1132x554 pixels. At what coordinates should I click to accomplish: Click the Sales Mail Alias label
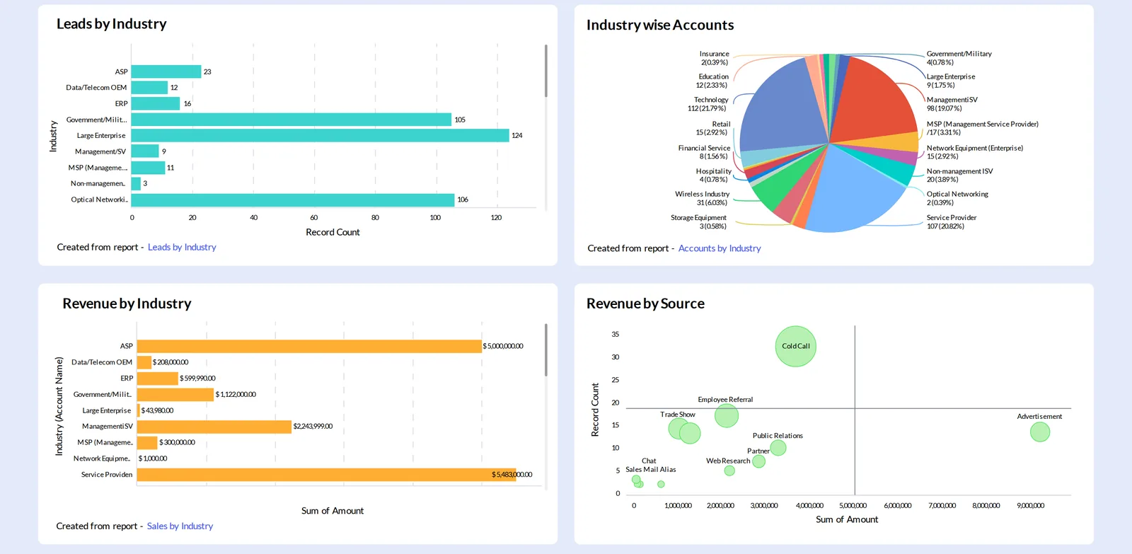point(651,469)
